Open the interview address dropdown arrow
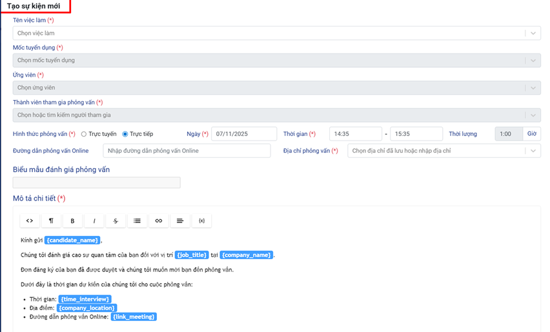 (533, 151)
